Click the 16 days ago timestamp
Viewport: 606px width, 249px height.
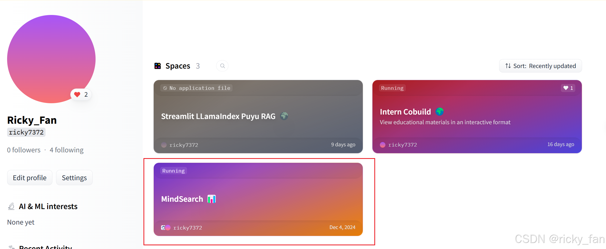[x=561, y=144]
